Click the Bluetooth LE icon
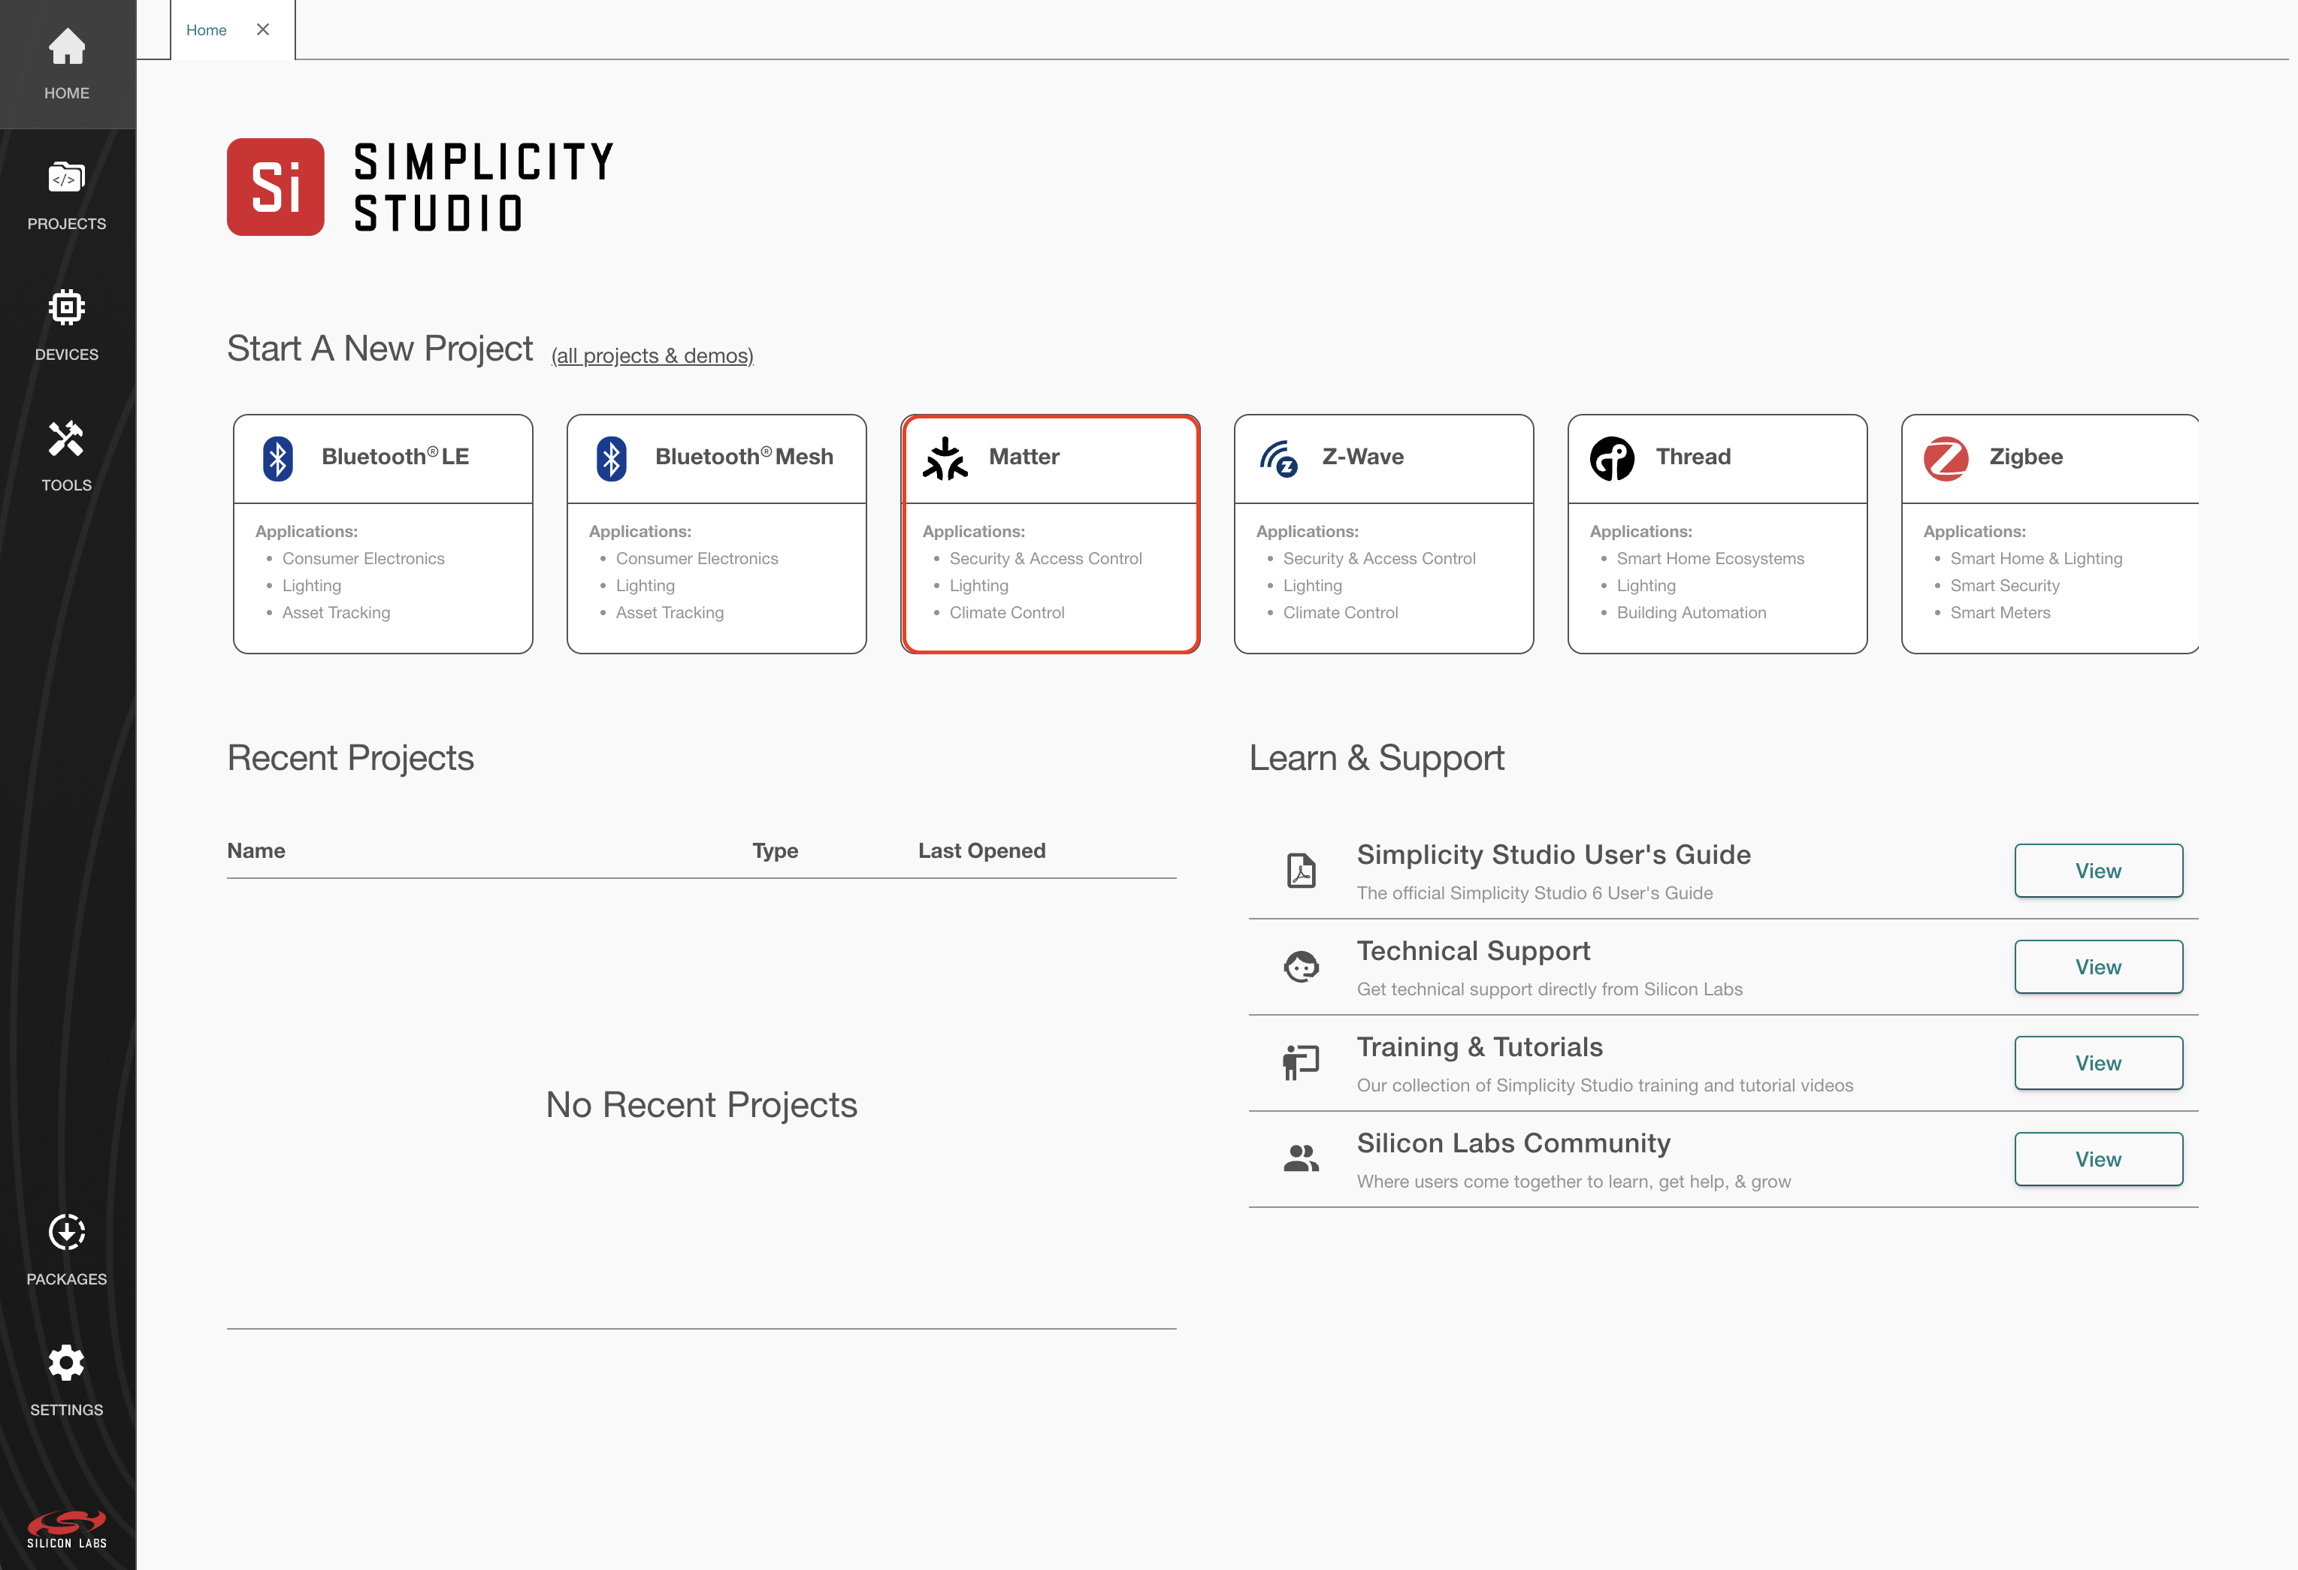This screenshot has width=2298, height=1570. (x=278, y=457)
